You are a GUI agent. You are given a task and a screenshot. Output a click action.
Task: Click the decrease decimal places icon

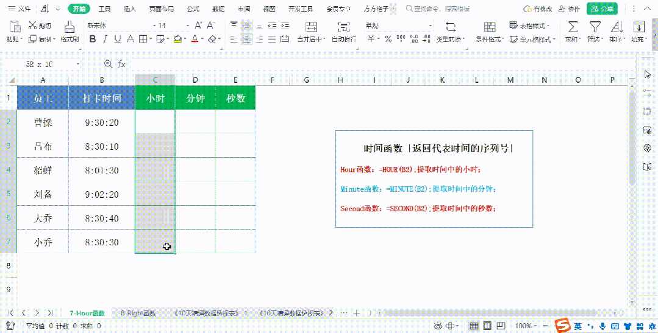pos(427,39)
